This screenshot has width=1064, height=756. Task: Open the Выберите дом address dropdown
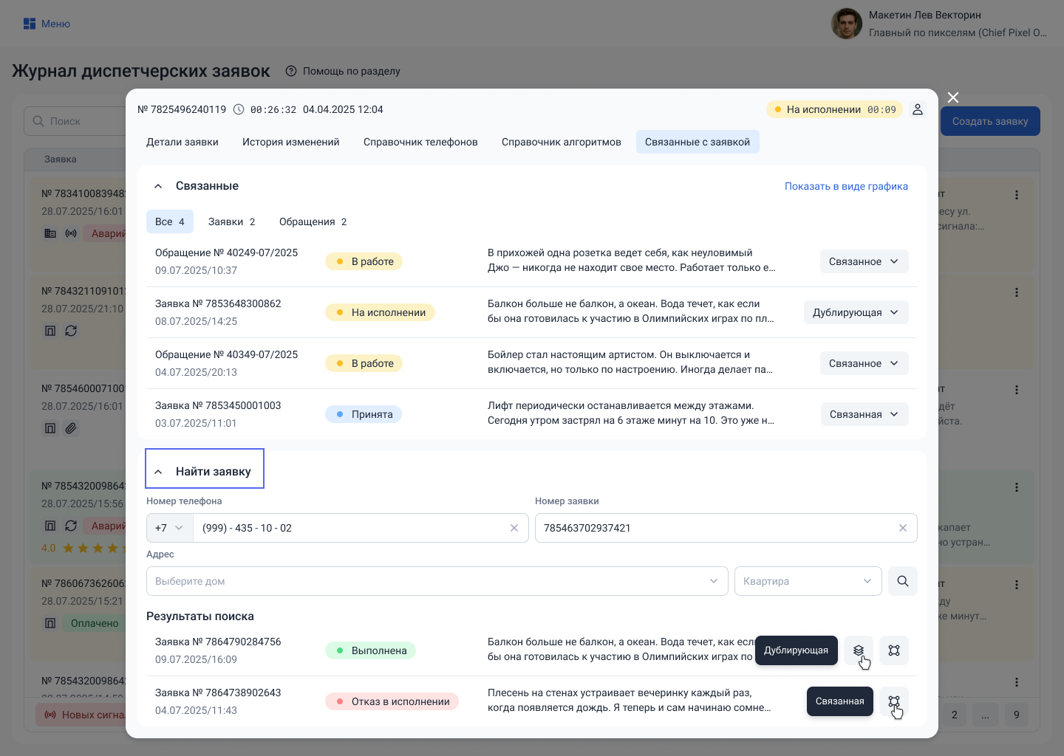436,581
